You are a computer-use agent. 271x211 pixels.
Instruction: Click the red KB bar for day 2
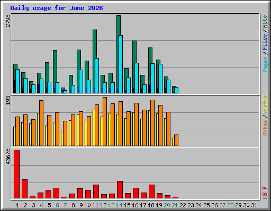pyautogui.click(x=25, y=189)
